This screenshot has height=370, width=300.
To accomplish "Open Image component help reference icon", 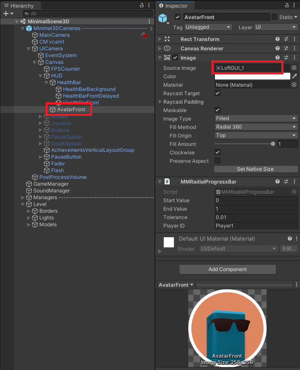I will coord(278,58).
